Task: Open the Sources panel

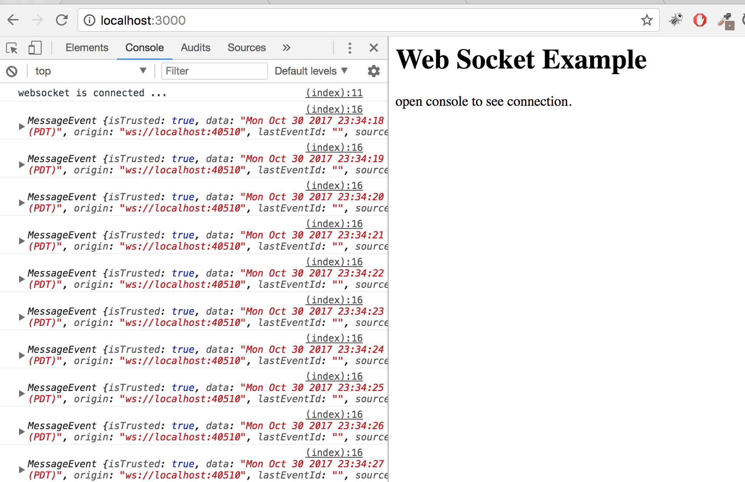Action: point(246,48)
